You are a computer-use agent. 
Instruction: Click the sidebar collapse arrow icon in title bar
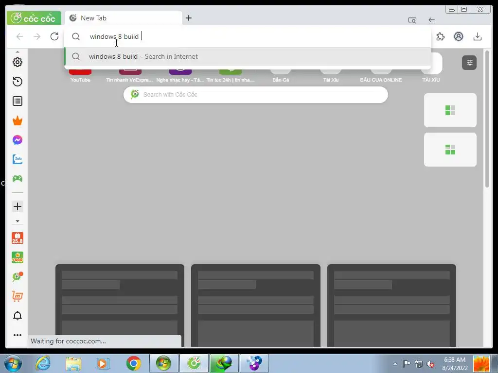tap(432, 20)
